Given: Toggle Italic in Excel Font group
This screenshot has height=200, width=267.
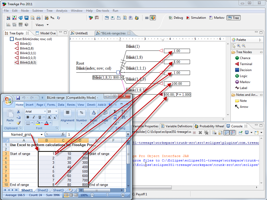Looking at the screenshot, I should (x=34, y=117).
